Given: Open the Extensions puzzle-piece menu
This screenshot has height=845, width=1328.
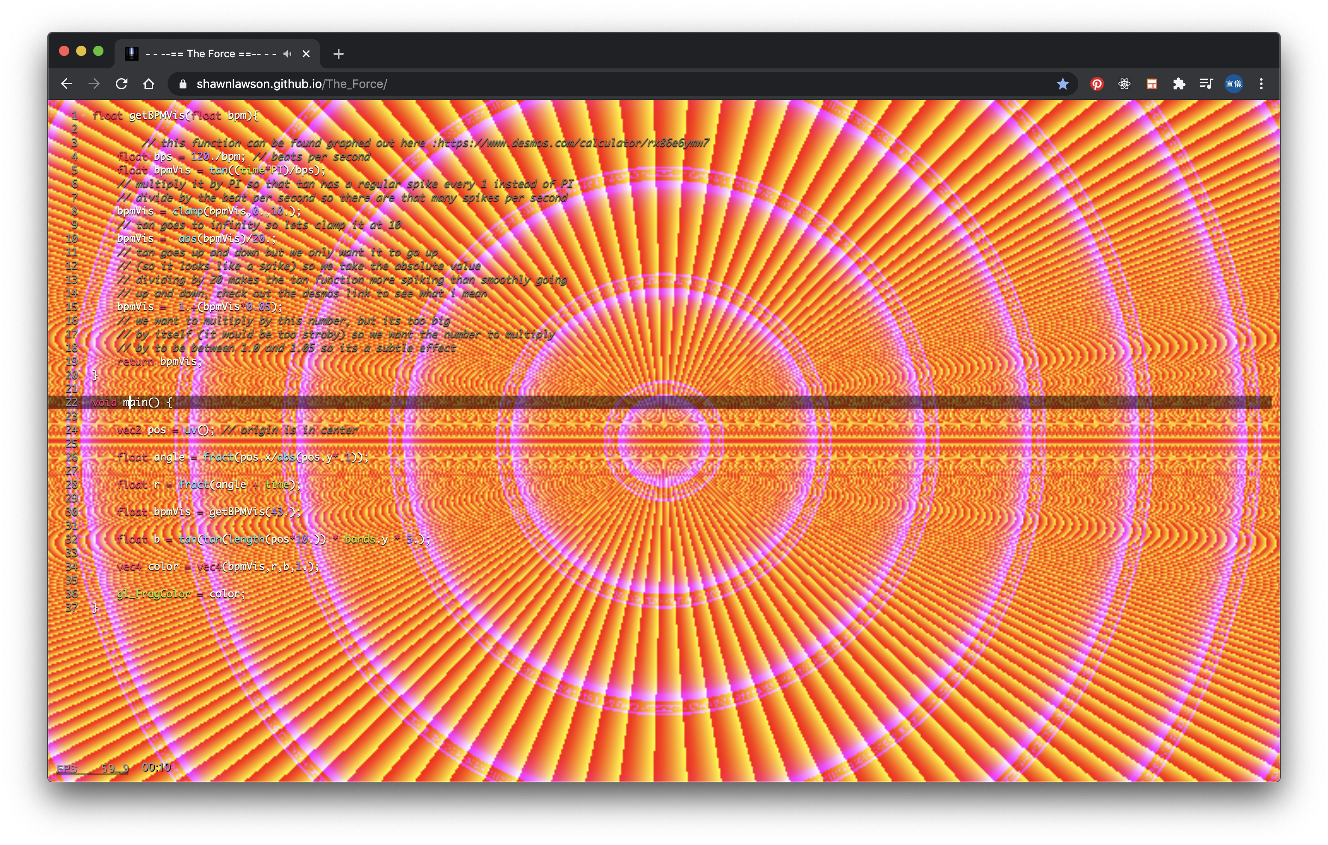Looking at the screenshot, I should (x=1178, y=84).
